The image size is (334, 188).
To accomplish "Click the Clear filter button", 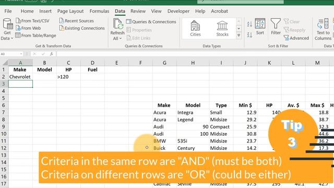I will (x=292, y=21).
